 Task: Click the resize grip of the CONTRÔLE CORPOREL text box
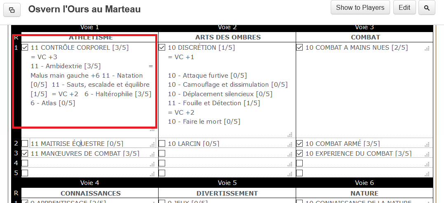[x=152, y=129]
